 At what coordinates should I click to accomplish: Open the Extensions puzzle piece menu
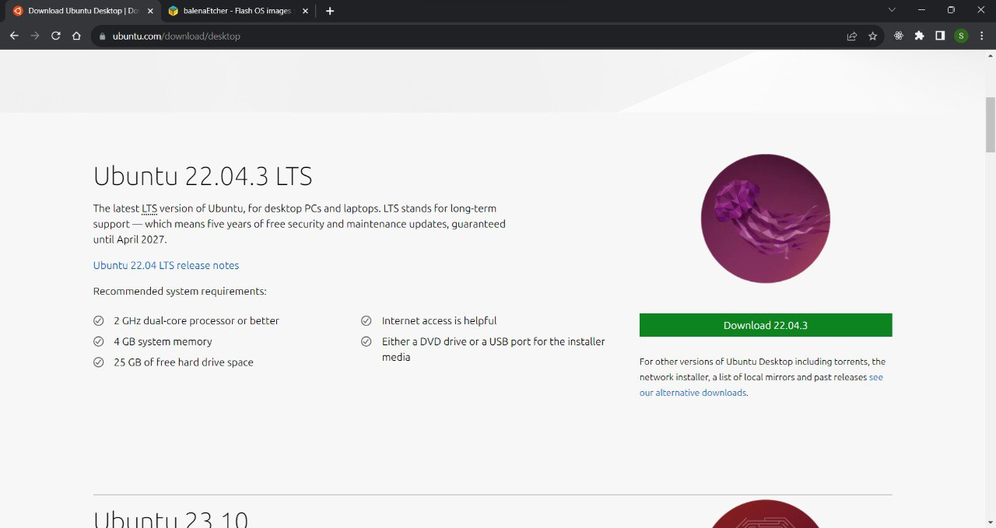tap(920, 36)
